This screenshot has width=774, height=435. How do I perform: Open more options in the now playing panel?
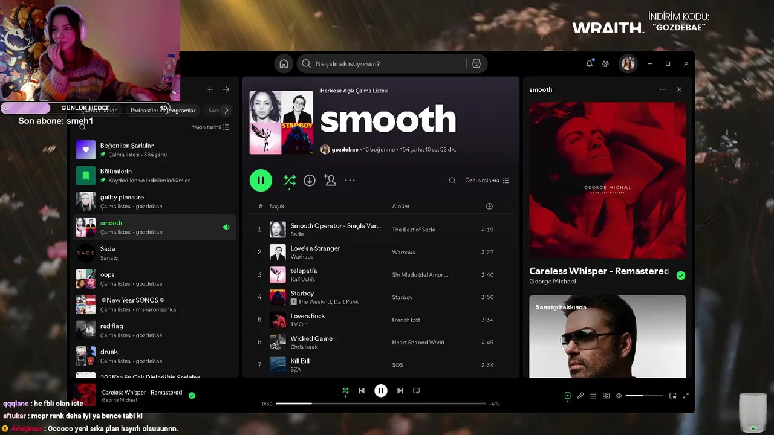[663, 89]
